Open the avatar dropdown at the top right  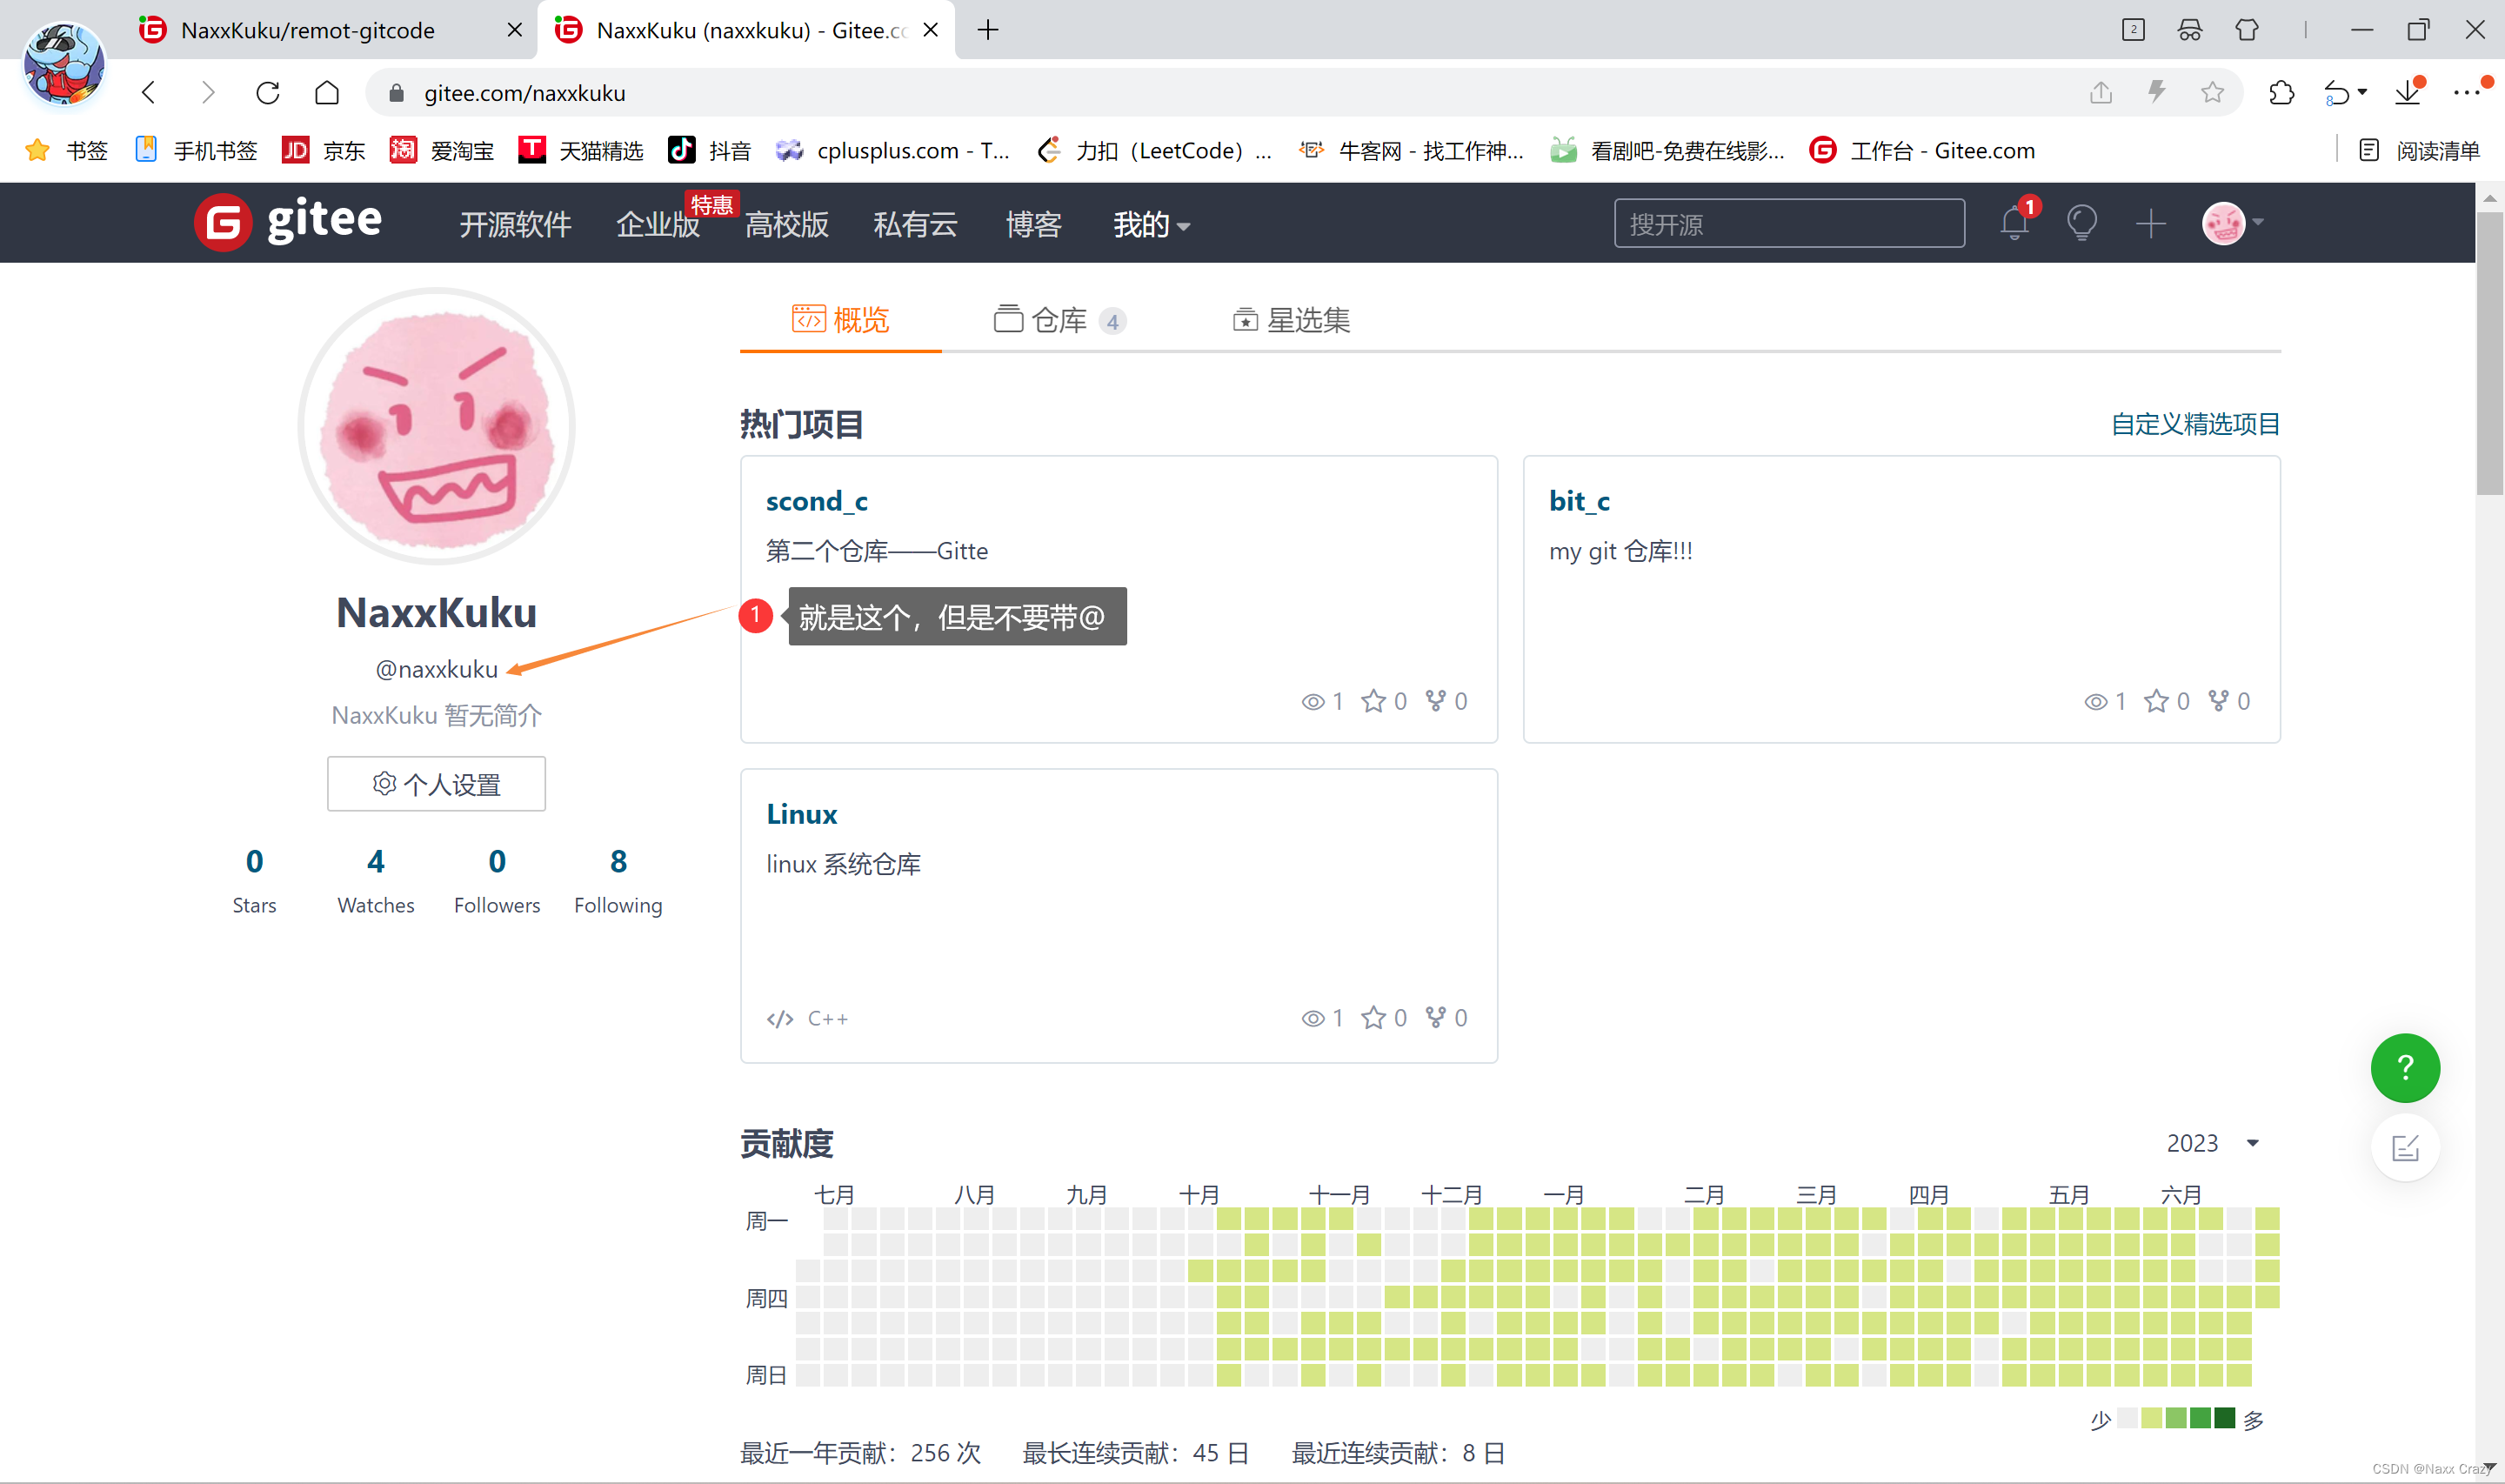point(2231,222)
